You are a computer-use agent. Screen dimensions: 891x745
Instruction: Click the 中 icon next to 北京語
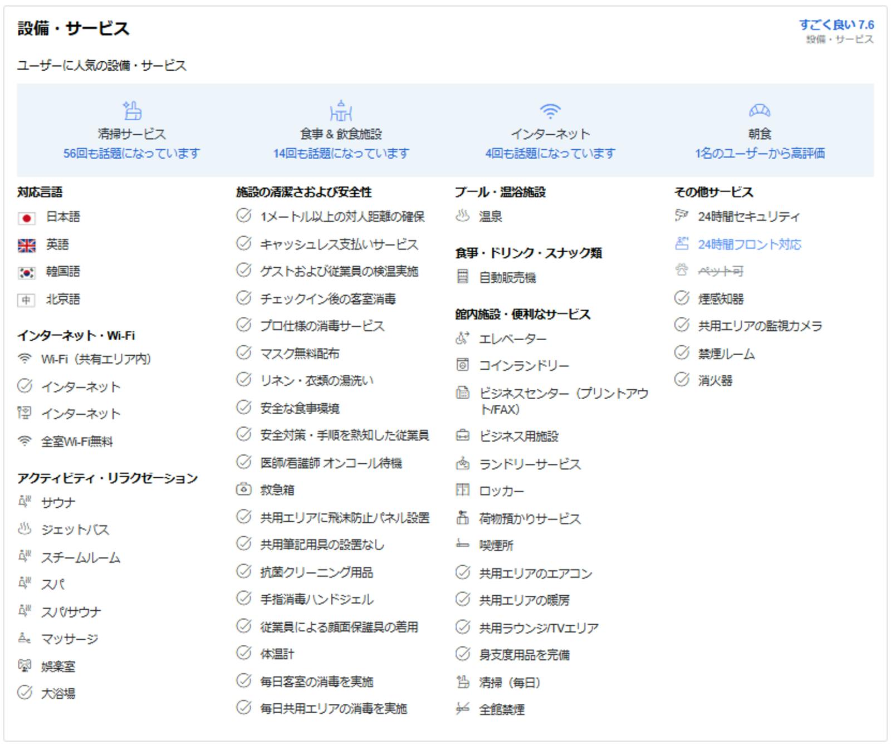pyautogui.click(x=26, y=300)
